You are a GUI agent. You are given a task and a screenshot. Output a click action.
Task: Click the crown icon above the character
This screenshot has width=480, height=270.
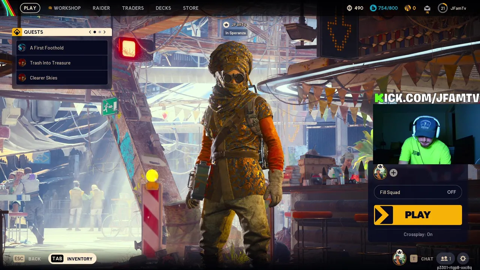click(x=226, y=24)
